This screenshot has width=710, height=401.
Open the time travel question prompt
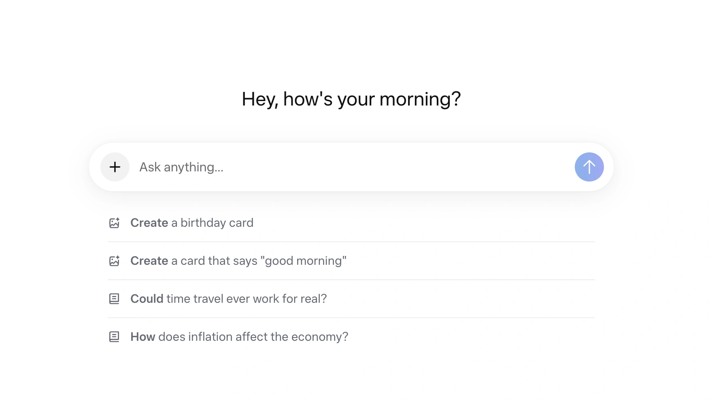228,298
